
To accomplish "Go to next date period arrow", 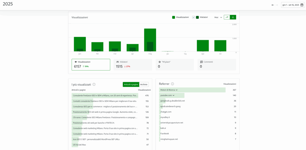I will 277,5.
